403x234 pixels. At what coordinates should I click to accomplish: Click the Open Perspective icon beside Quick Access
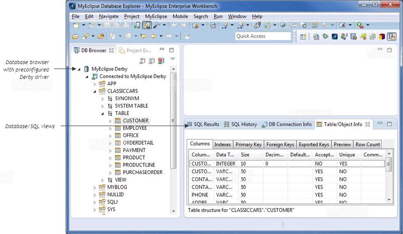click(303, 37)
